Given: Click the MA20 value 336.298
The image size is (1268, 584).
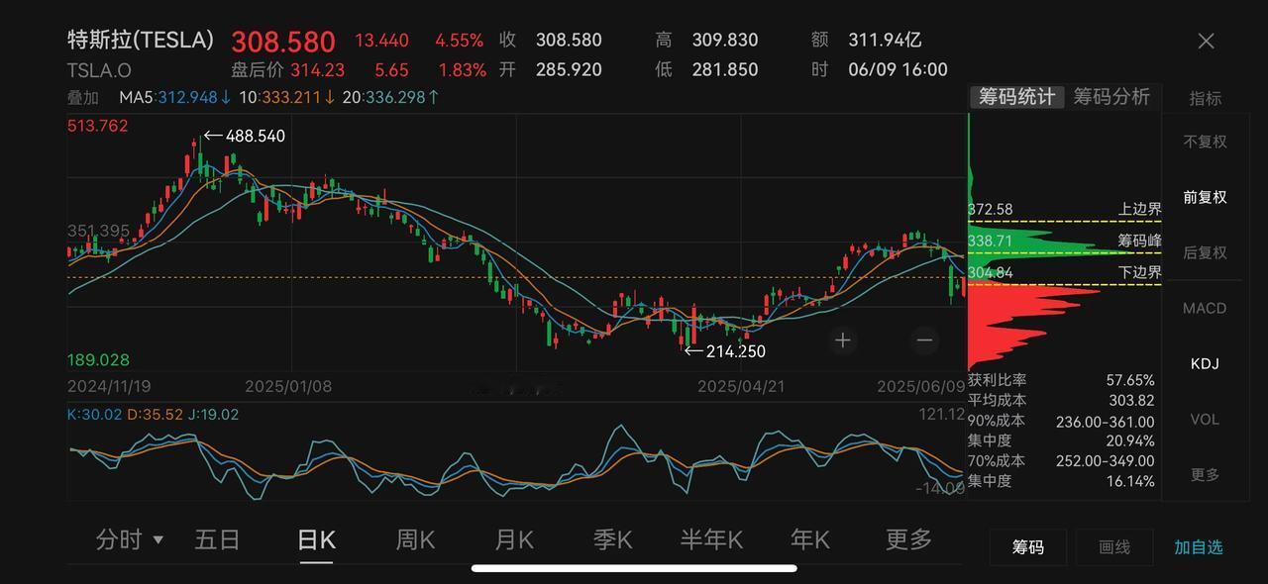Looking at the screenshot, I should tap(391, 98).
